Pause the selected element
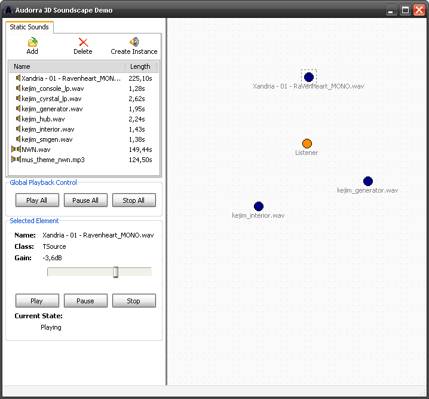The height and width of the screenshot is (399, 429). click(x=85, y=301)
